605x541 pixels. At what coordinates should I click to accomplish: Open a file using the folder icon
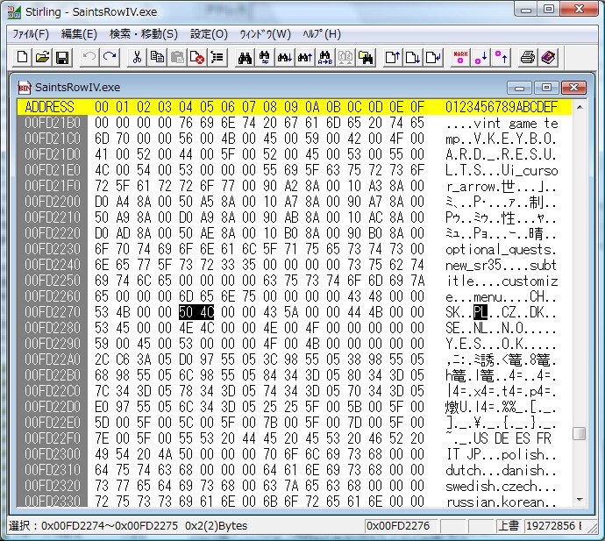click(x=42, y=58)
